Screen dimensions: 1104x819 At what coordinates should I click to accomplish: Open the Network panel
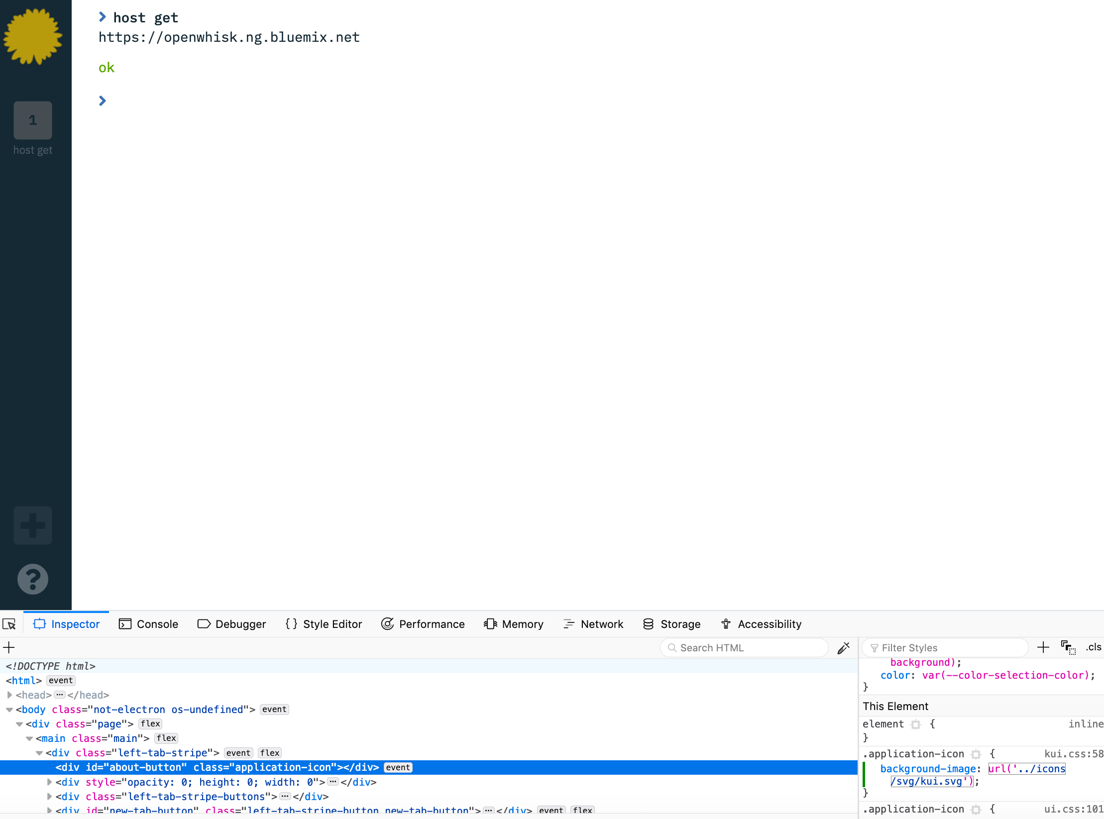594,624
